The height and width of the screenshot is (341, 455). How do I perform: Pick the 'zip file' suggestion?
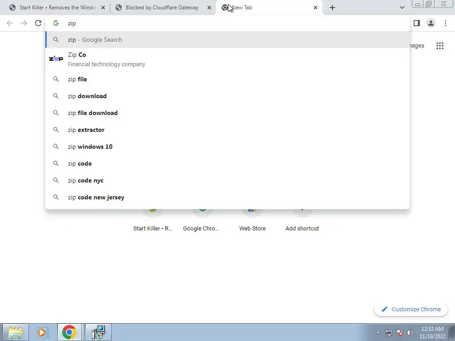pyautogui.click(x=227, y=79)
